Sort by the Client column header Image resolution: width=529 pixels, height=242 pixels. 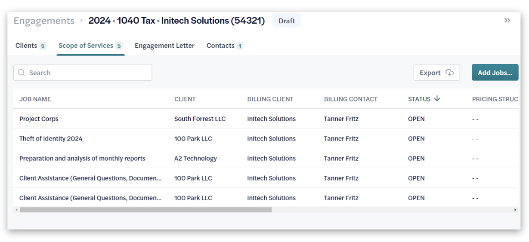(x=185, y=99)
